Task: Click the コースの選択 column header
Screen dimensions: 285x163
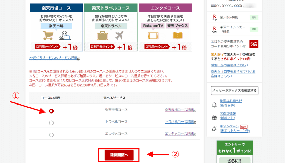Action: 50,98
